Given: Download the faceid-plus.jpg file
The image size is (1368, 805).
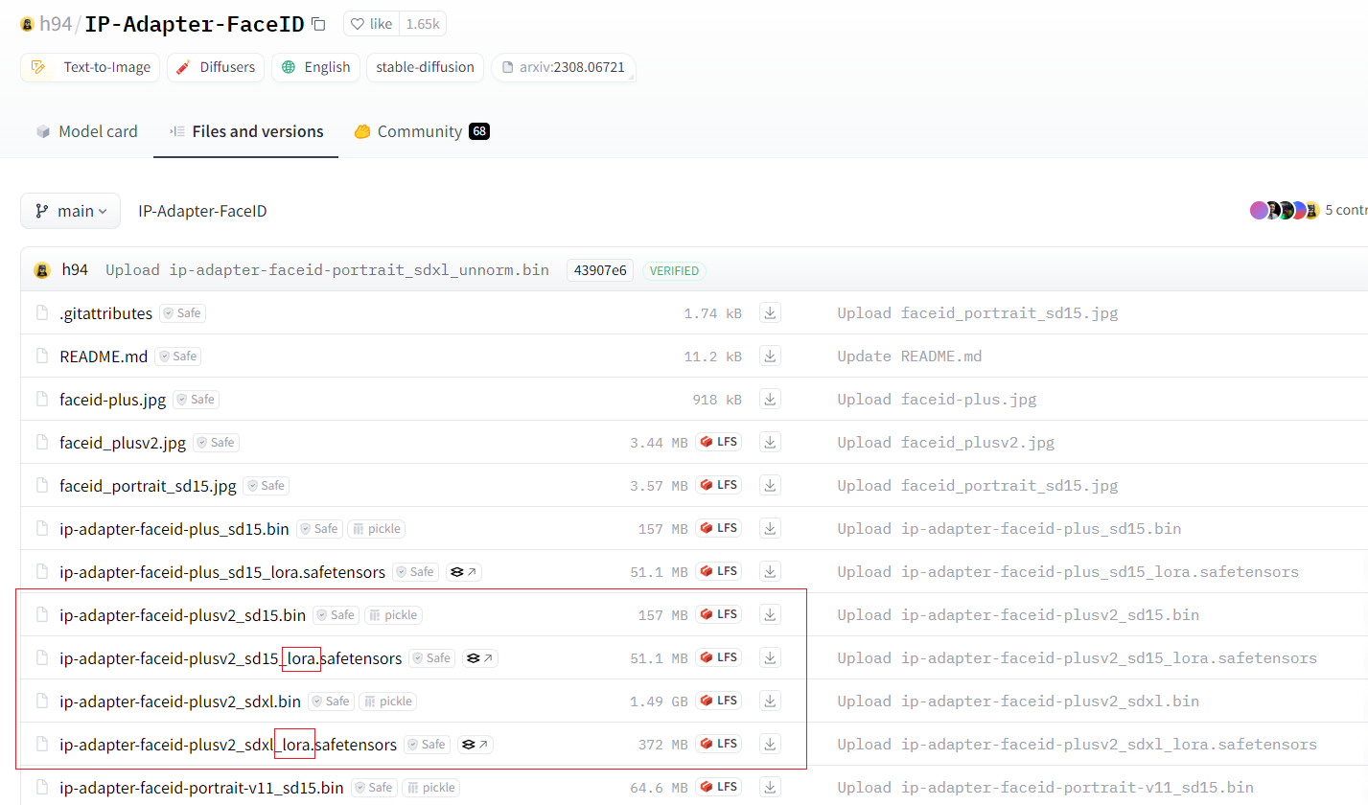Looking at the screenshot, I should [770, 399].
